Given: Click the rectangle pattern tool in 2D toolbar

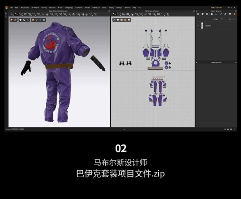Looking at the screenshot, I should [x=128, y=14].
